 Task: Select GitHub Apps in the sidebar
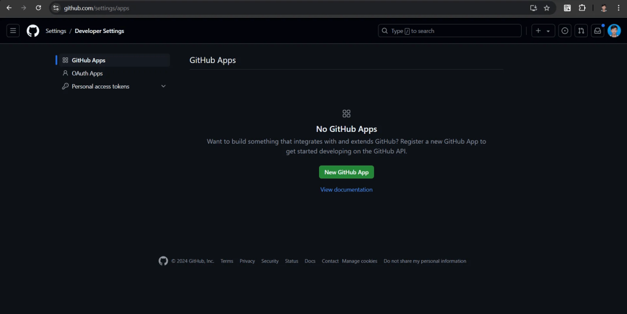pyautogui.click(x=88, y=60)
